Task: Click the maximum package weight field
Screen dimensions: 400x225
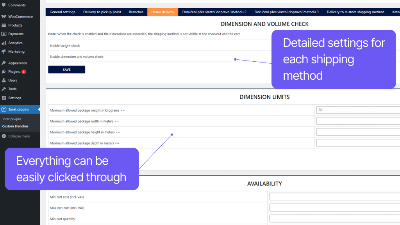Action: click(x=358, y=110)
